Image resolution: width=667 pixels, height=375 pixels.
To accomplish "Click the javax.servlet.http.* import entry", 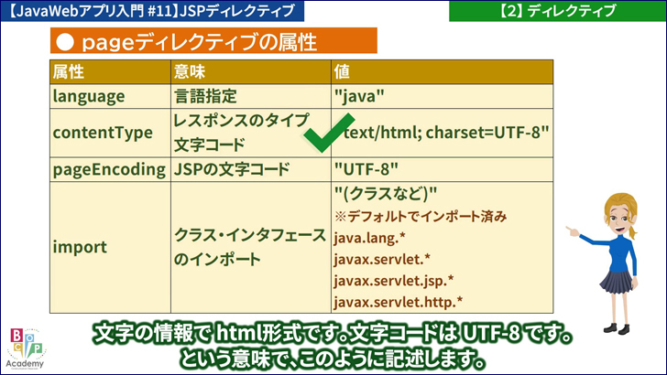I will coord(398,301).
